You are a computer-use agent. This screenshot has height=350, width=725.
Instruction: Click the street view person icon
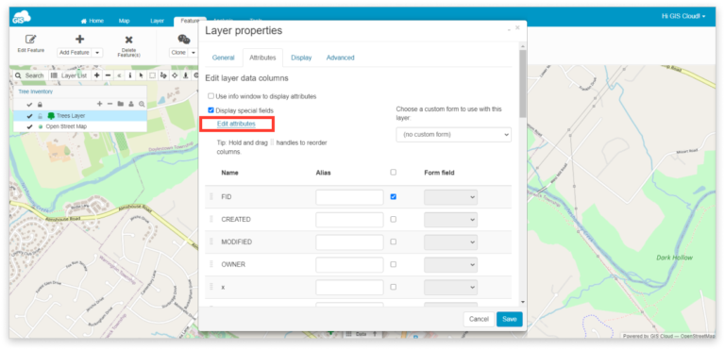185,75
